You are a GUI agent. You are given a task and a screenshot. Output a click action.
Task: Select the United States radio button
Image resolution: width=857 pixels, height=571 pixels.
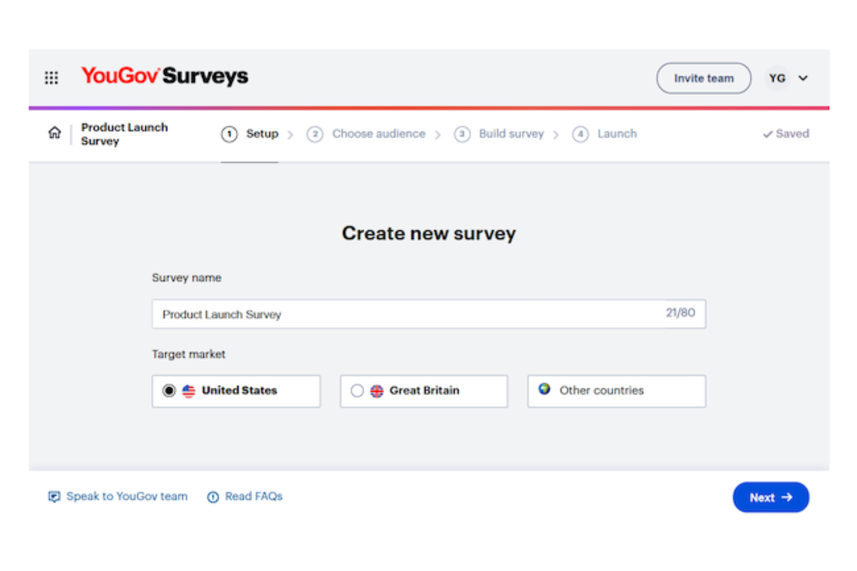[x=169, y=391]
